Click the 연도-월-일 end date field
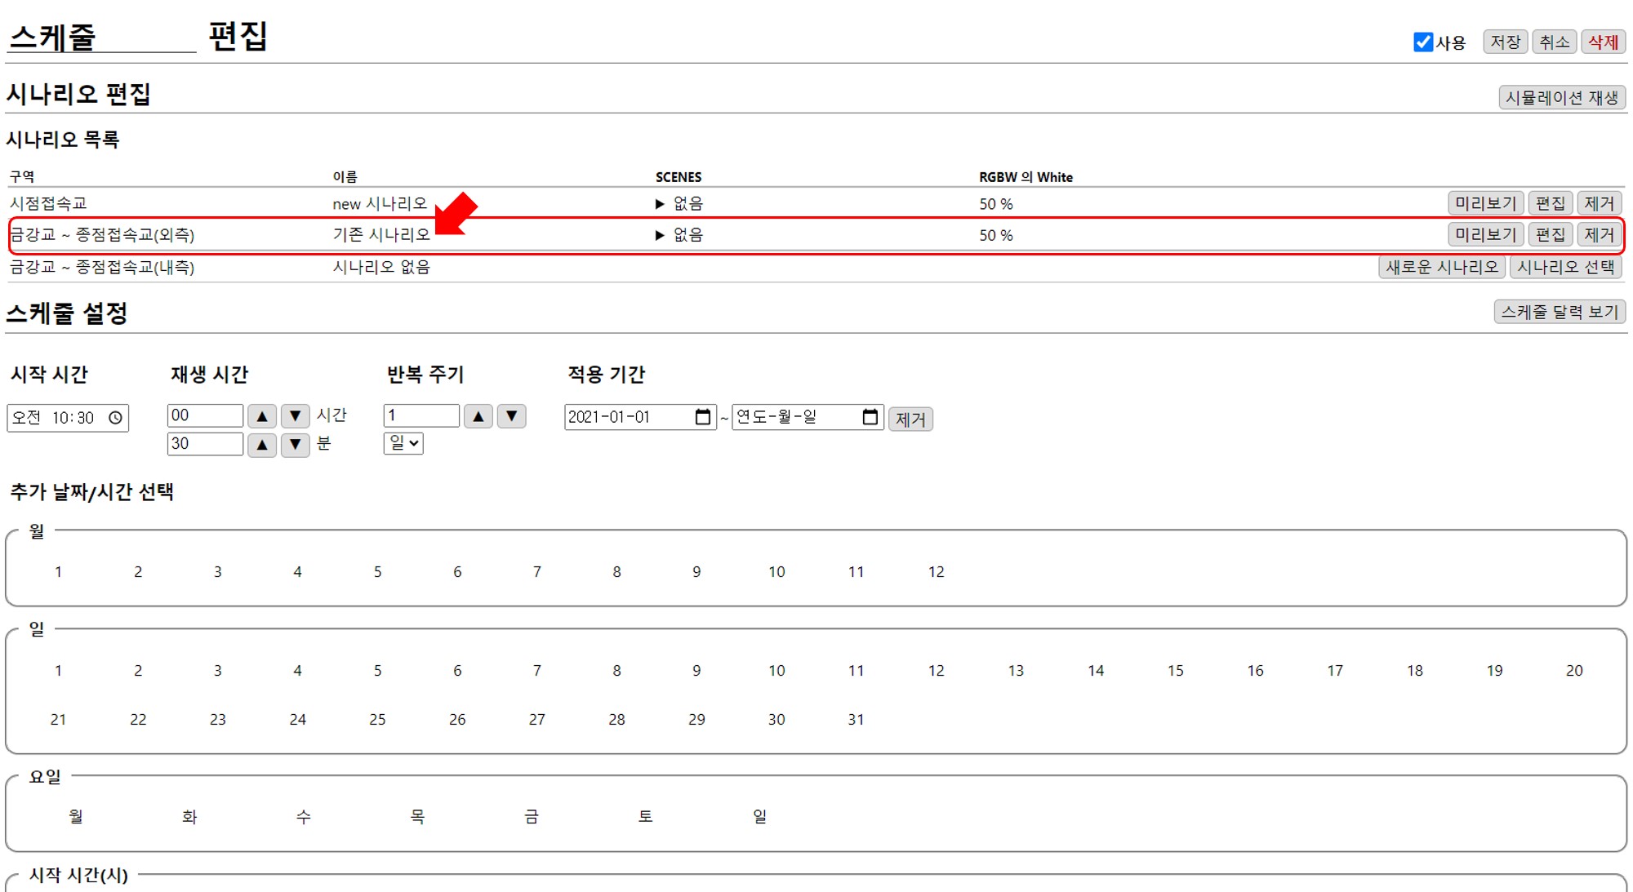Viewport: 1633px width, 892px height. pyautogui.click(x=808, y=417)
